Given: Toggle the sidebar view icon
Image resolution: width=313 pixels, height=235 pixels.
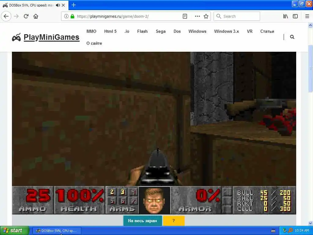Looking at the screenshot, I should point(295,16).
